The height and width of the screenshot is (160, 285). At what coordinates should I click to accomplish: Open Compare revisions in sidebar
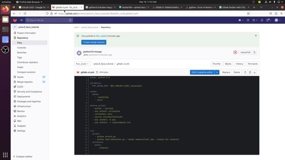tap(26, 72)
